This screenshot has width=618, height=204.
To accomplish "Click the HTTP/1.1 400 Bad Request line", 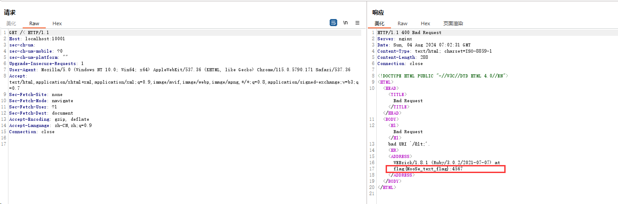I will (409, 33).
